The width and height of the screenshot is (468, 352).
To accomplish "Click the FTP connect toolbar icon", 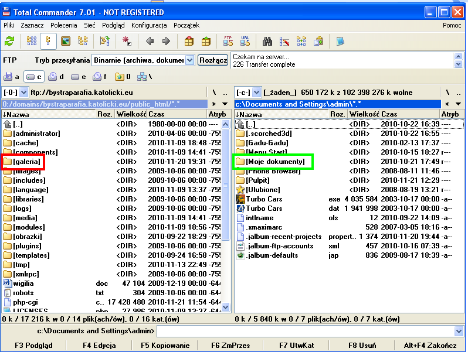I will 228,41.
